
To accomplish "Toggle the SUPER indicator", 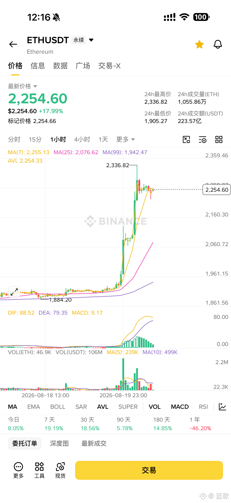I will [x=128, y=407].
